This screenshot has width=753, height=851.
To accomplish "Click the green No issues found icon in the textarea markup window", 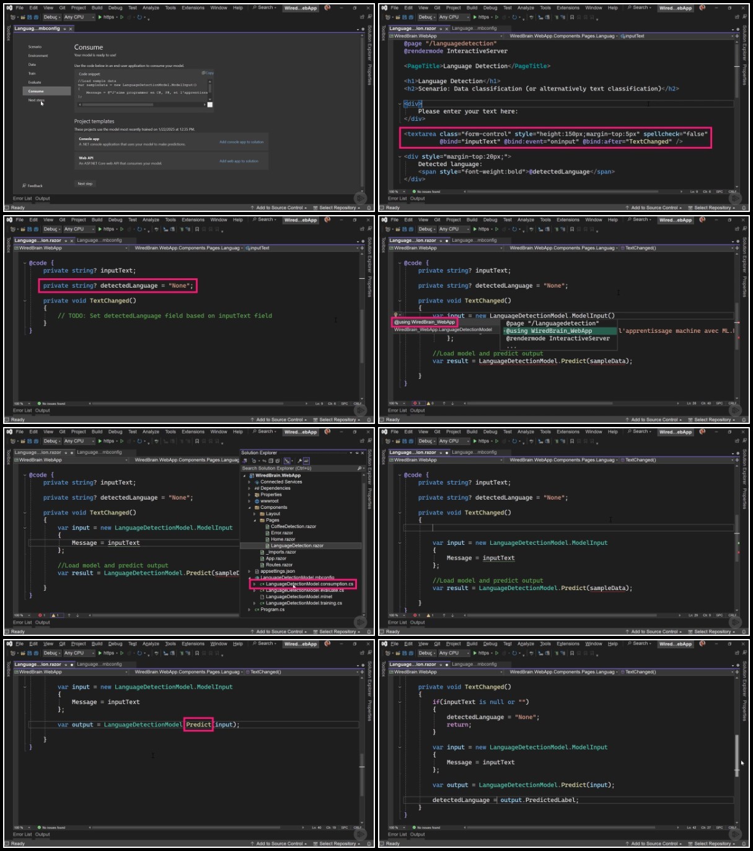I will tap(414, 192).
